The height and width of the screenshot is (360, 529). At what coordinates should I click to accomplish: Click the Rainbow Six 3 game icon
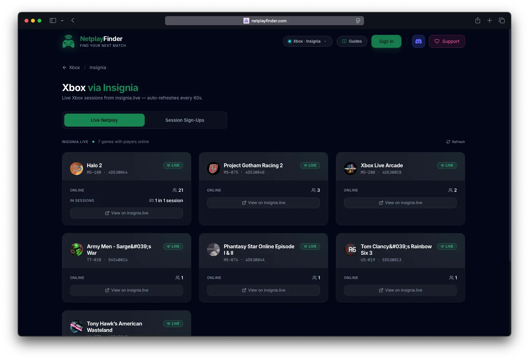[x=350, y=250]
